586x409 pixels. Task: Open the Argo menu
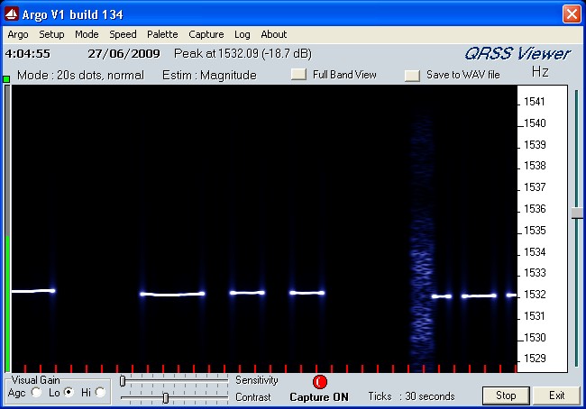pos(18,34)
